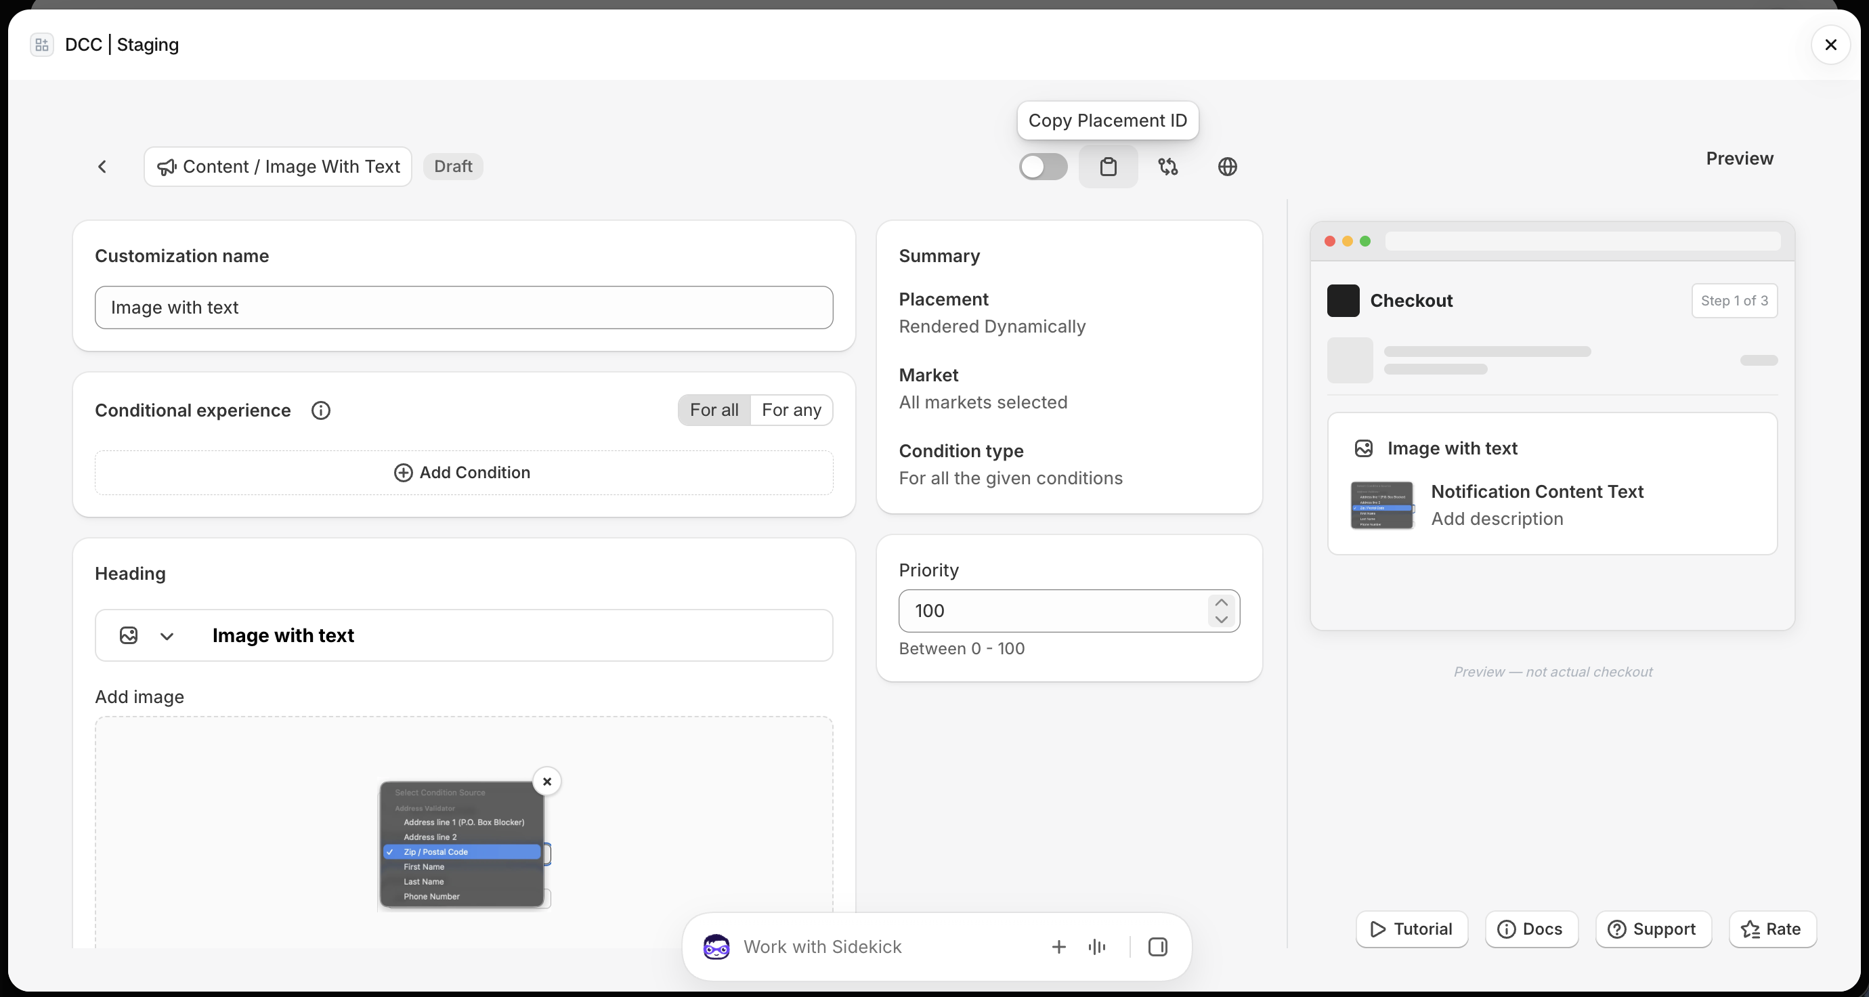Click the panel toggle icon in Sidekick bar
The image size is (1869, 997).
pos(1157,947)
